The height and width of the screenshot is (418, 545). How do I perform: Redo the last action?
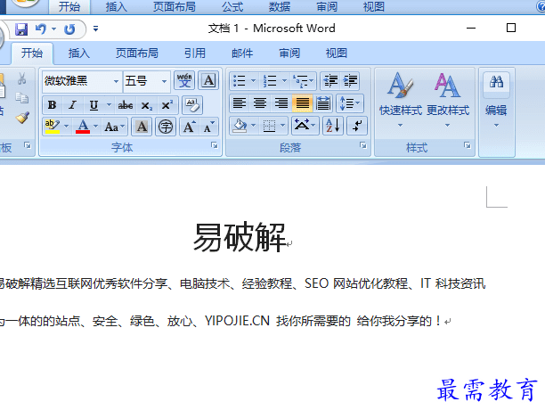pos(69,29)
